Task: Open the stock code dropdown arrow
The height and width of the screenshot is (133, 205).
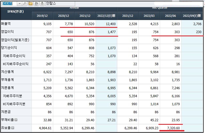Action: tap(19, 3)
